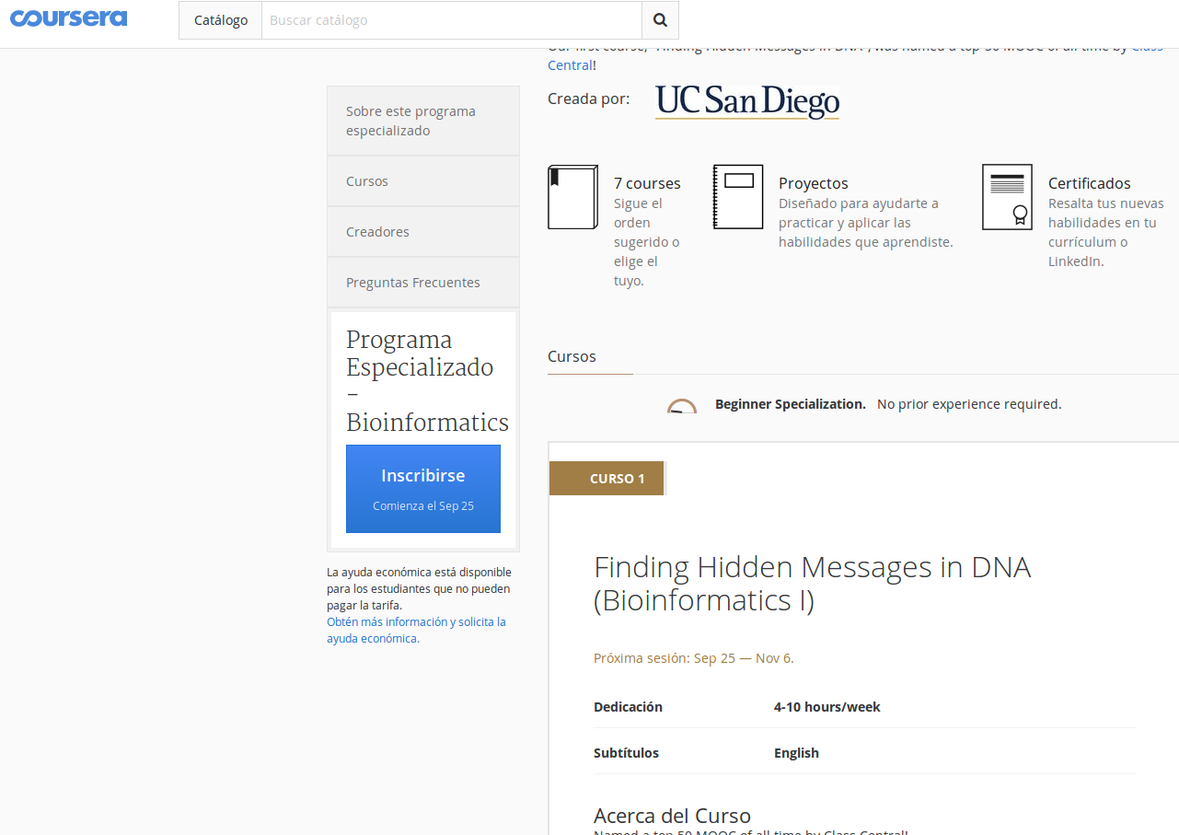Click the Certificados heading

[1090, 183]
